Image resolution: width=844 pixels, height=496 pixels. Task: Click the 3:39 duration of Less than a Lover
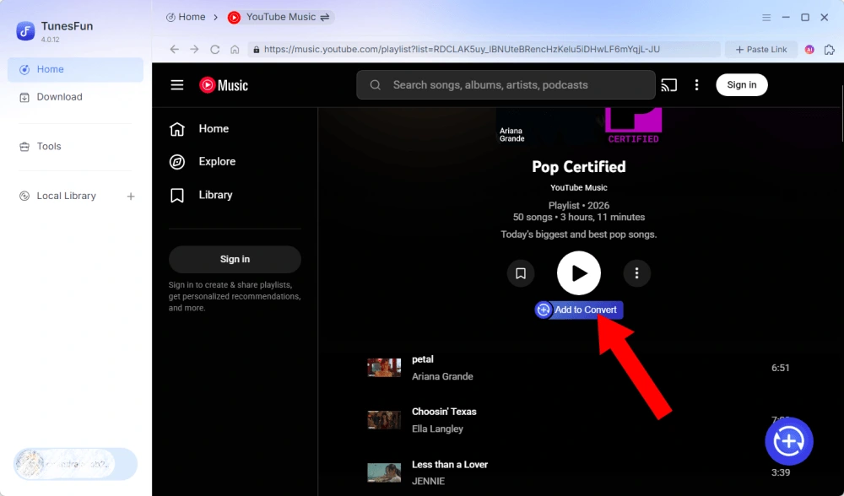coord(780,473)
